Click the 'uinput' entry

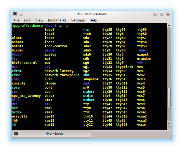pyautogui.click(x=143, y=54)
